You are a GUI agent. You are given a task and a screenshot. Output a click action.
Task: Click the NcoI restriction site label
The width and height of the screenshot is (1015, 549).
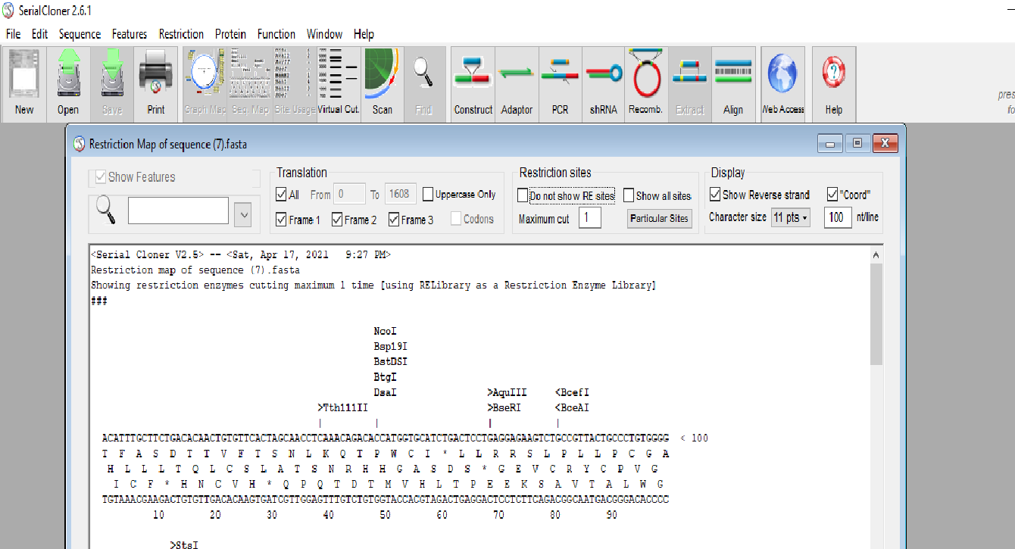pyautogui.click(x=385, y=332)
